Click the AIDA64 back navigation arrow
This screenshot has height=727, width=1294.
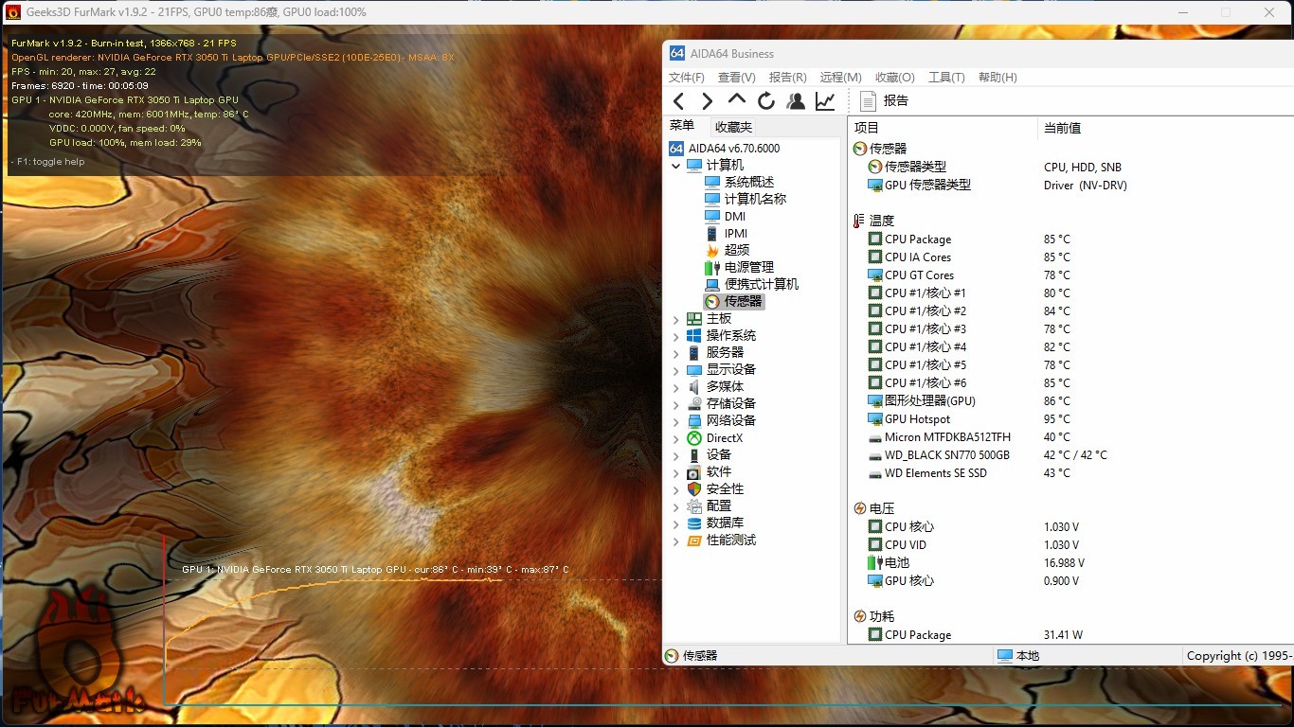tap(678, 101)
